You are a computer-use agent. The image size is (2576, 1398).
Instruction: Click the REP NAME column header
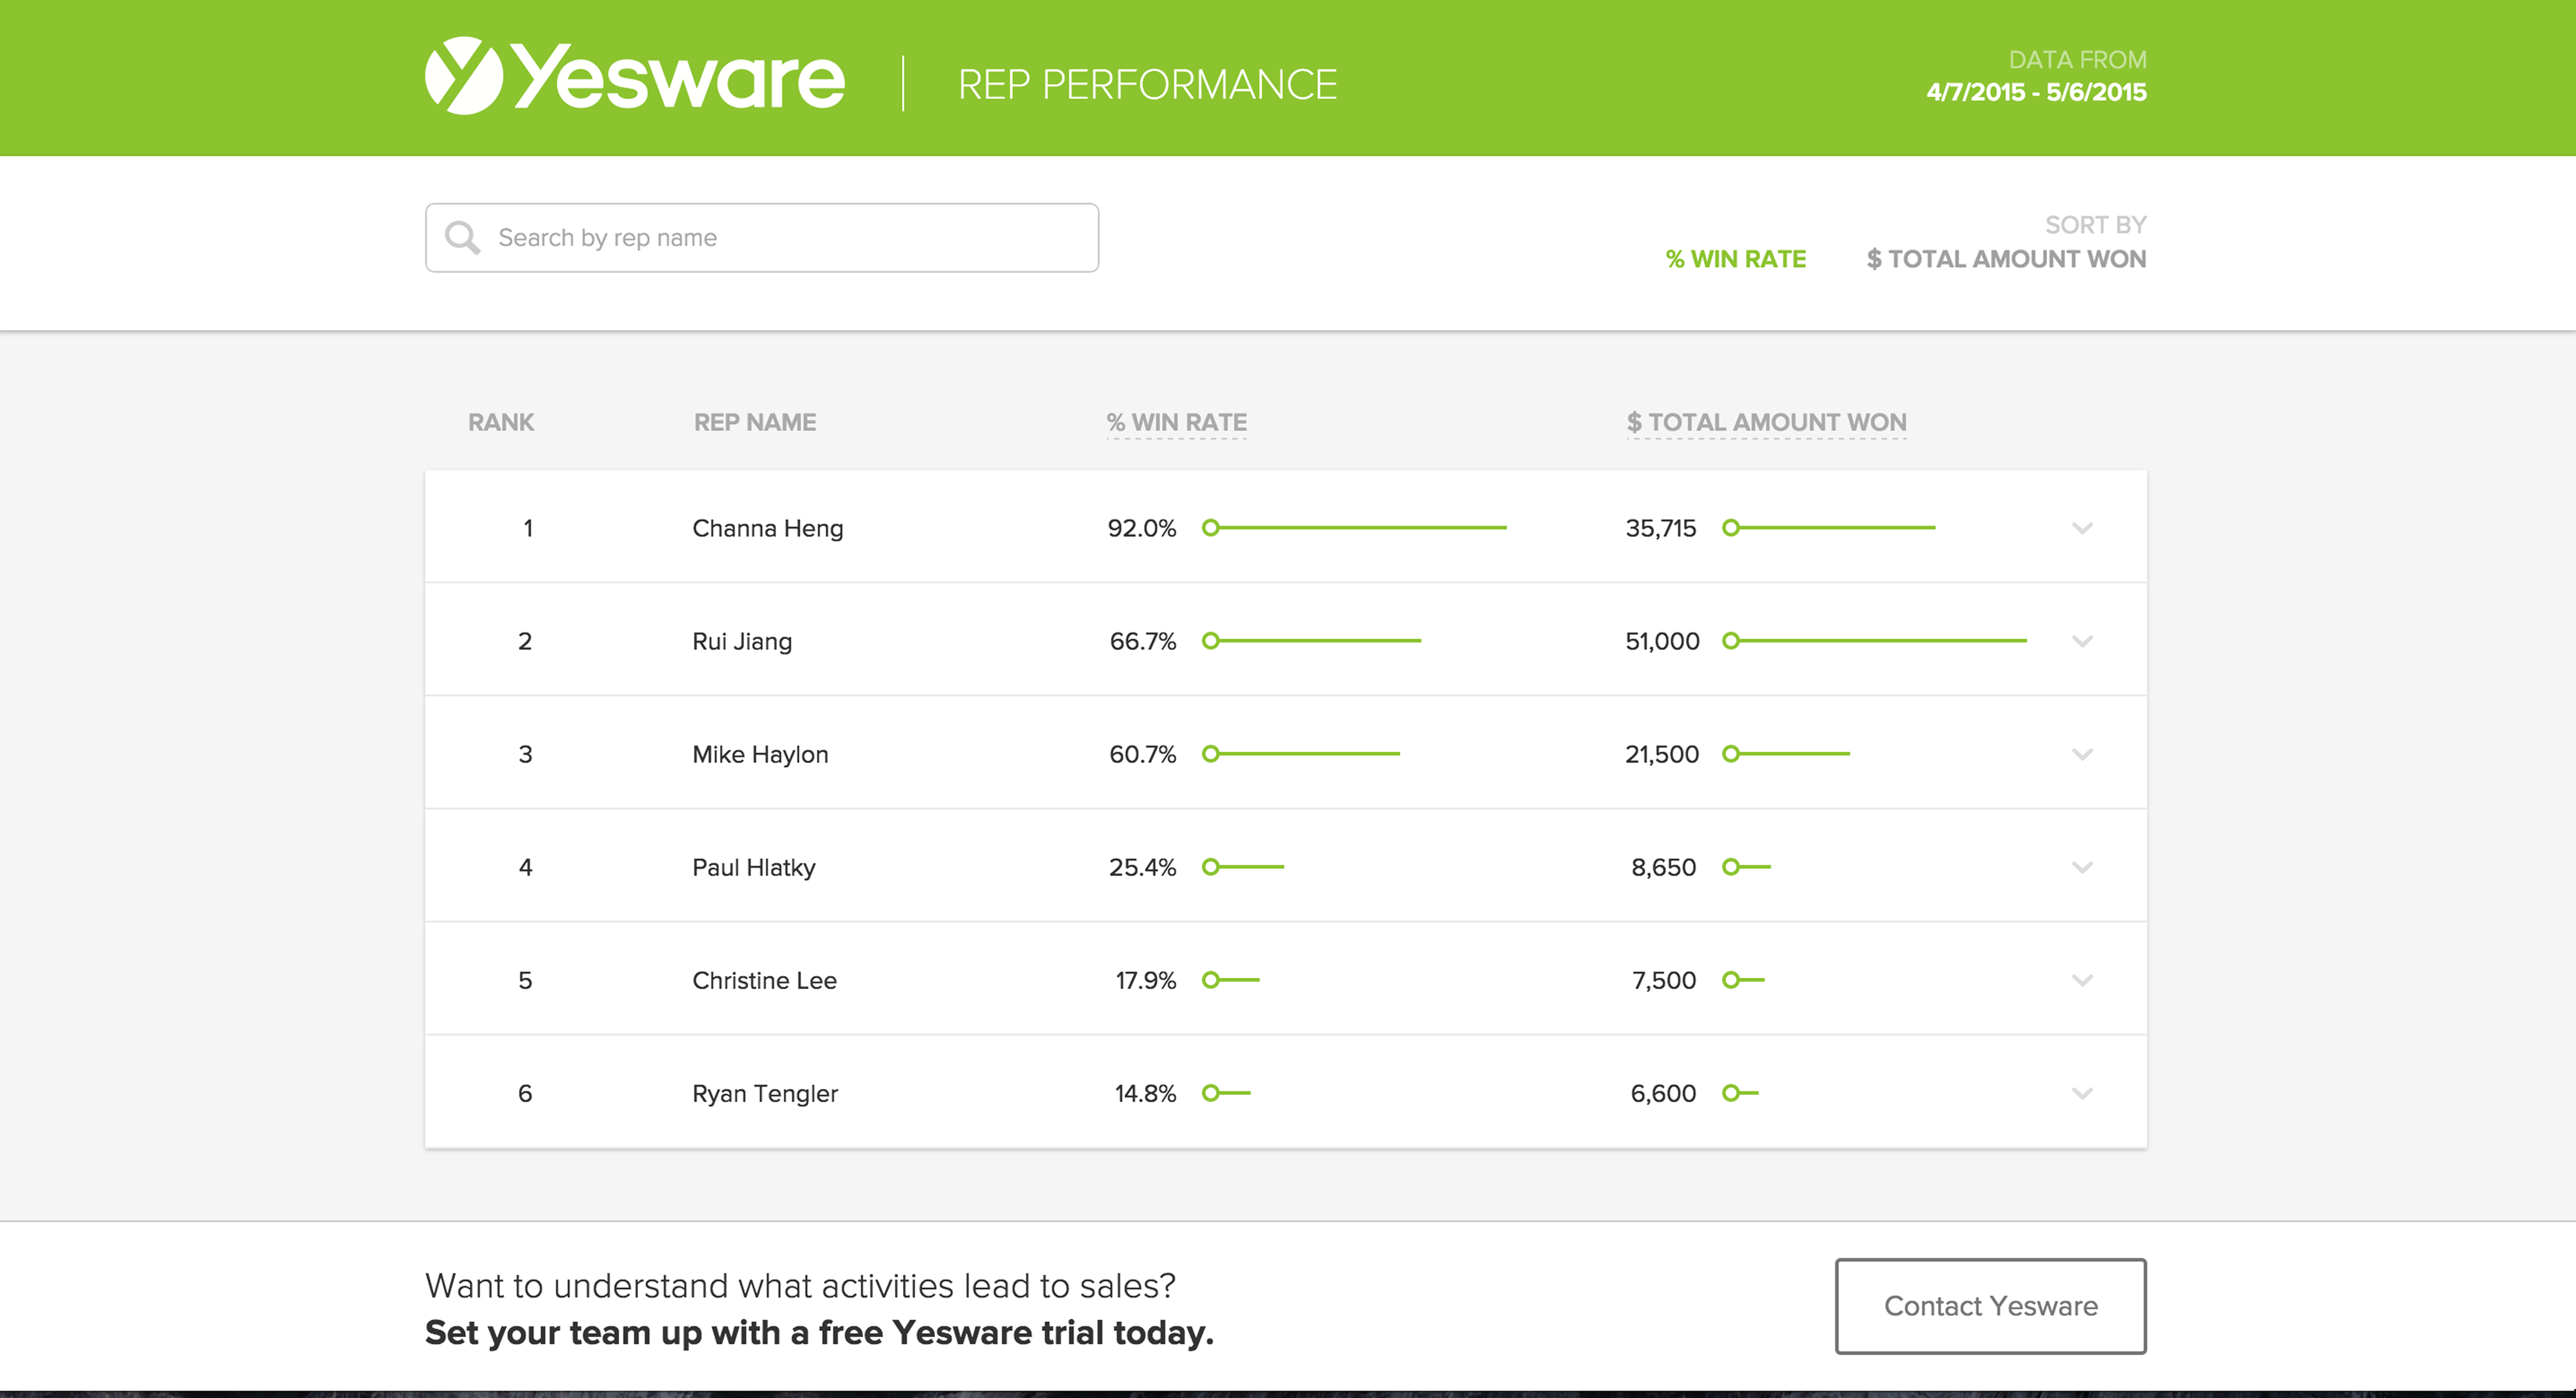755,422
